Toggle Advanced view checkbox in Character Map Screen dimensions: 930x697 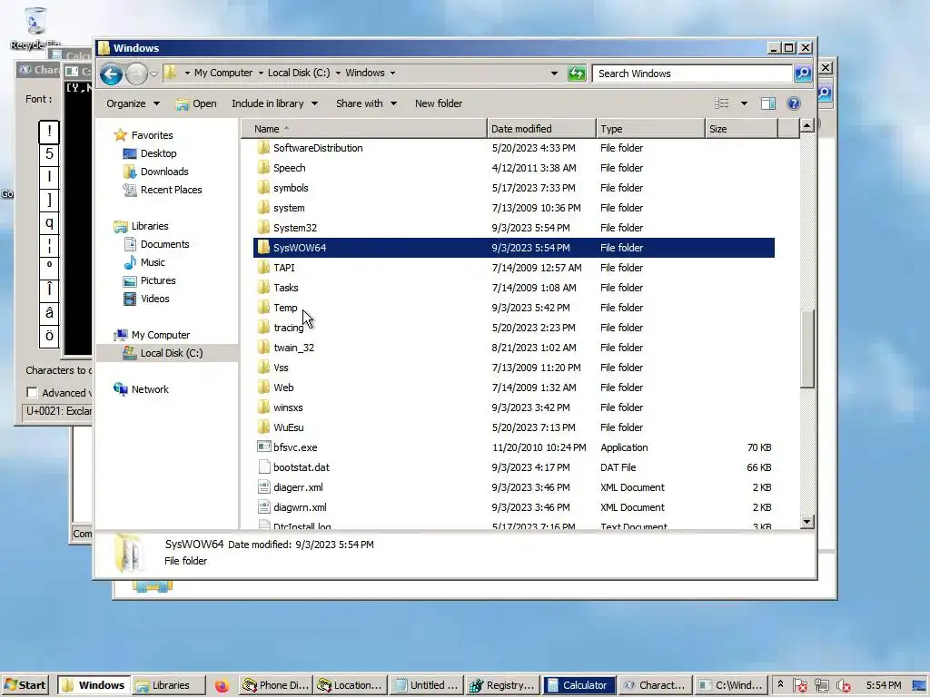(32, 392)
